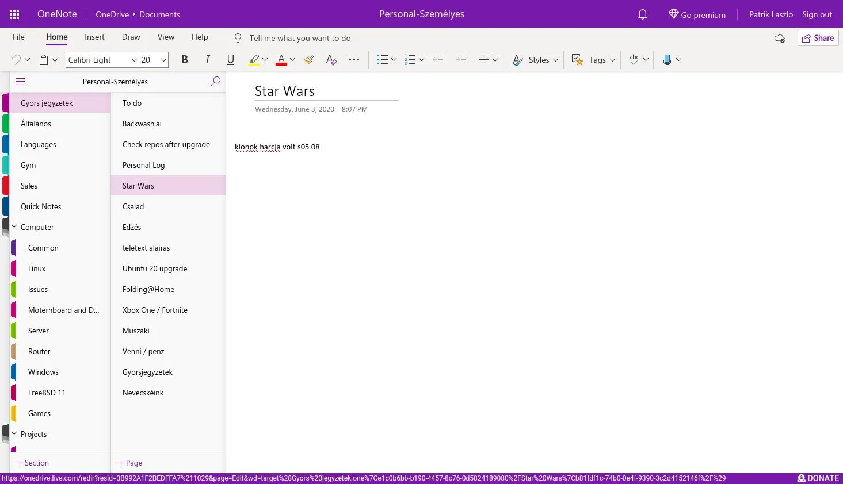Apply a numbered list
This screenshot has height=484, width=843.
pos(410,59)
